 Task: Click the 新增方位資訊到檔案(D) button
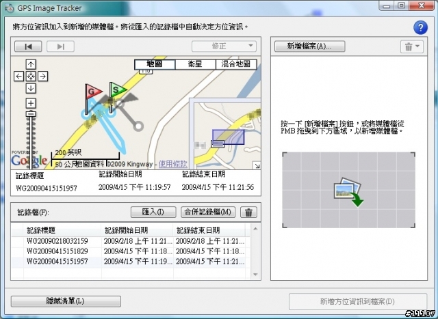click(x=357, y=301)
